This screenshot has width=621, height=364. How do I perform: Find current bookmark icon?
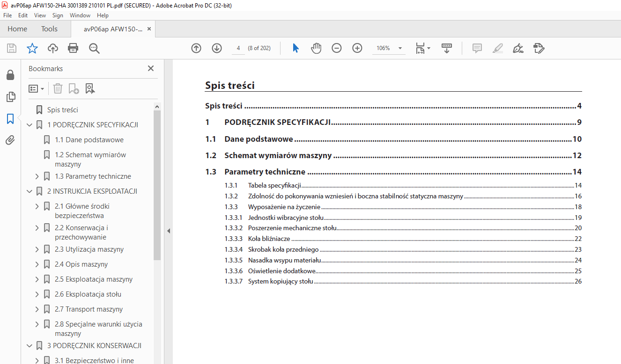point(90,88)
